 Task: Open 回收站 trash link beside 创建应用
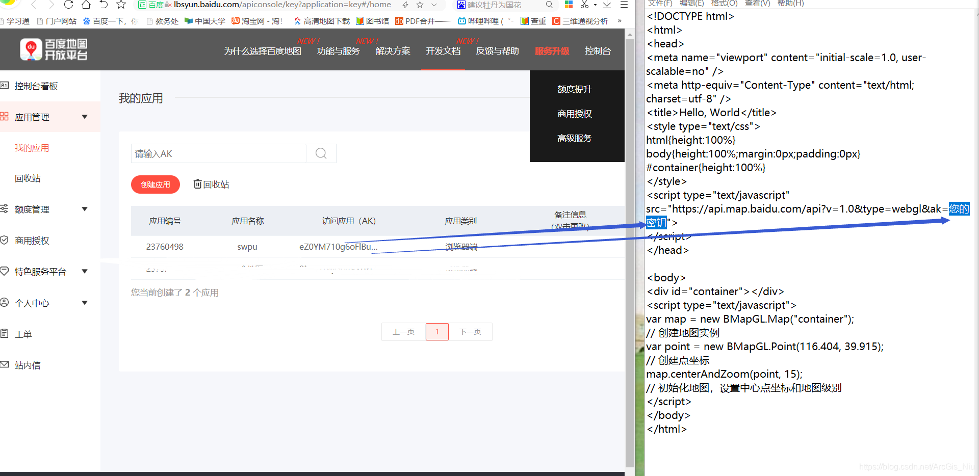211,184
